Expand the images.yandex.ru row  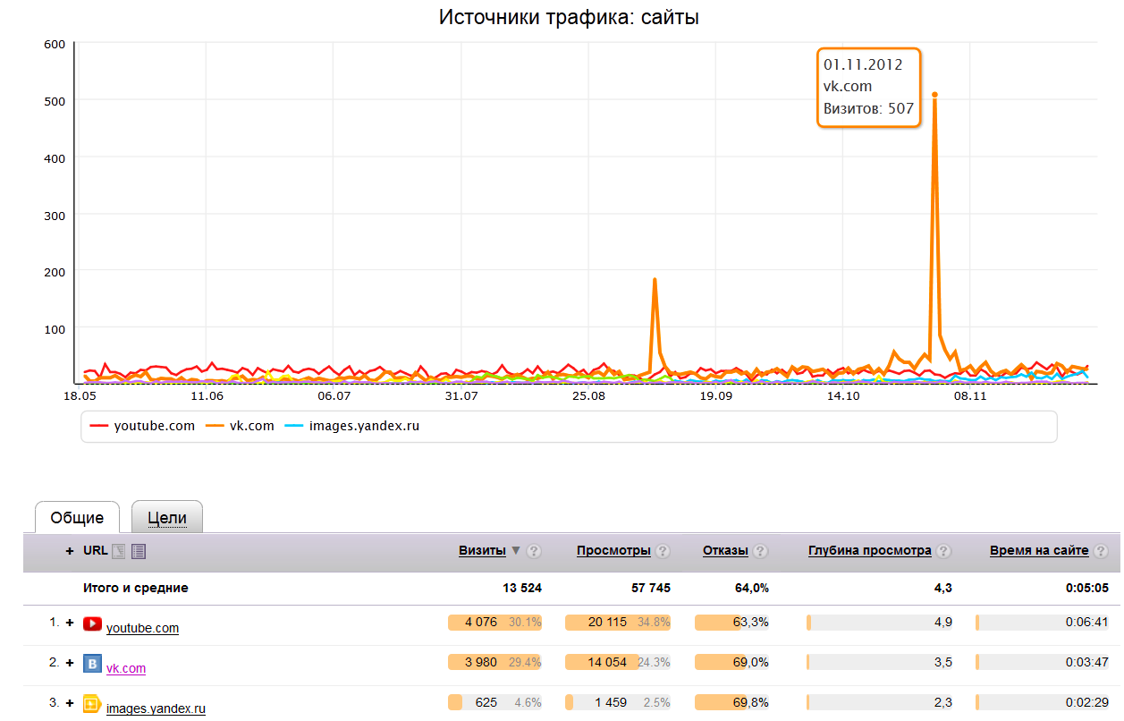point(70,703)
